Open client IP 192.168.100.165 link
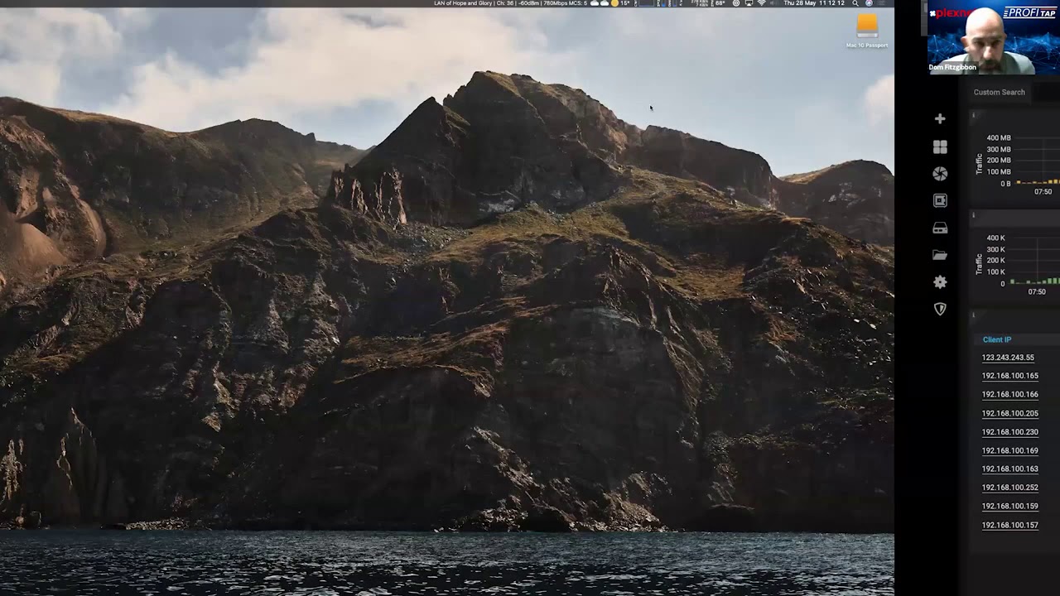Viewport: 1060px width, 596px height. (x=1009, y=376)
